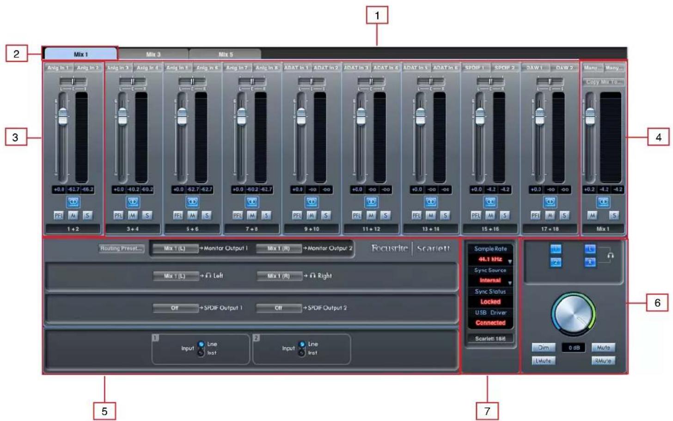The height and width of the screenshot is (421, 673).
Task: Toggle stereo link on channel 3+4
Action: 133,202
